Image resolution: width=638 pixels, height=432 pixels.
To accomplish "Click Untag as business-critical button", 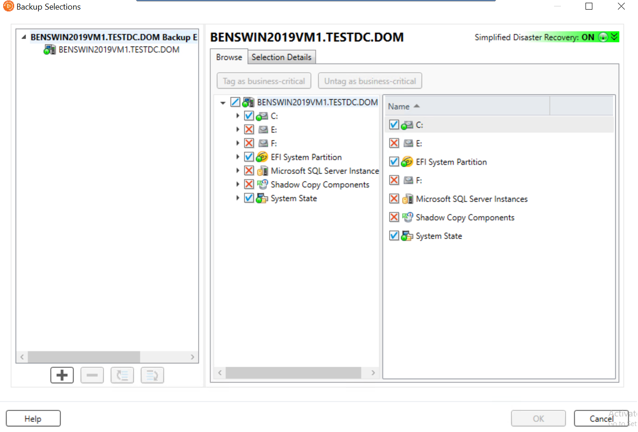I will [x=370, y=81].
